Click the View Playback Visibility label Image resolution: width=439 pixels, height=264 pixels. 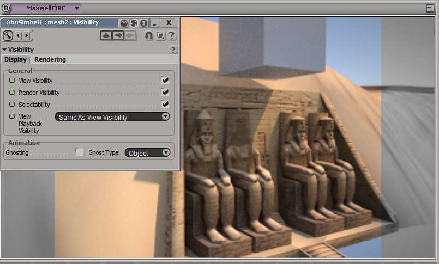[x=30, y=124]
